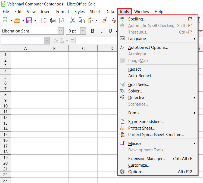
Task: Open the Save dropdown arrow
Action: 35,21
